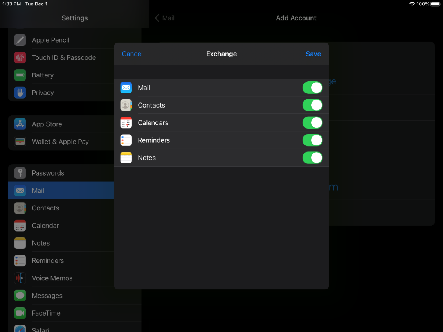Click the Contacts label in Exchange dialog
The image size is (443, 332).
(151, 105)
